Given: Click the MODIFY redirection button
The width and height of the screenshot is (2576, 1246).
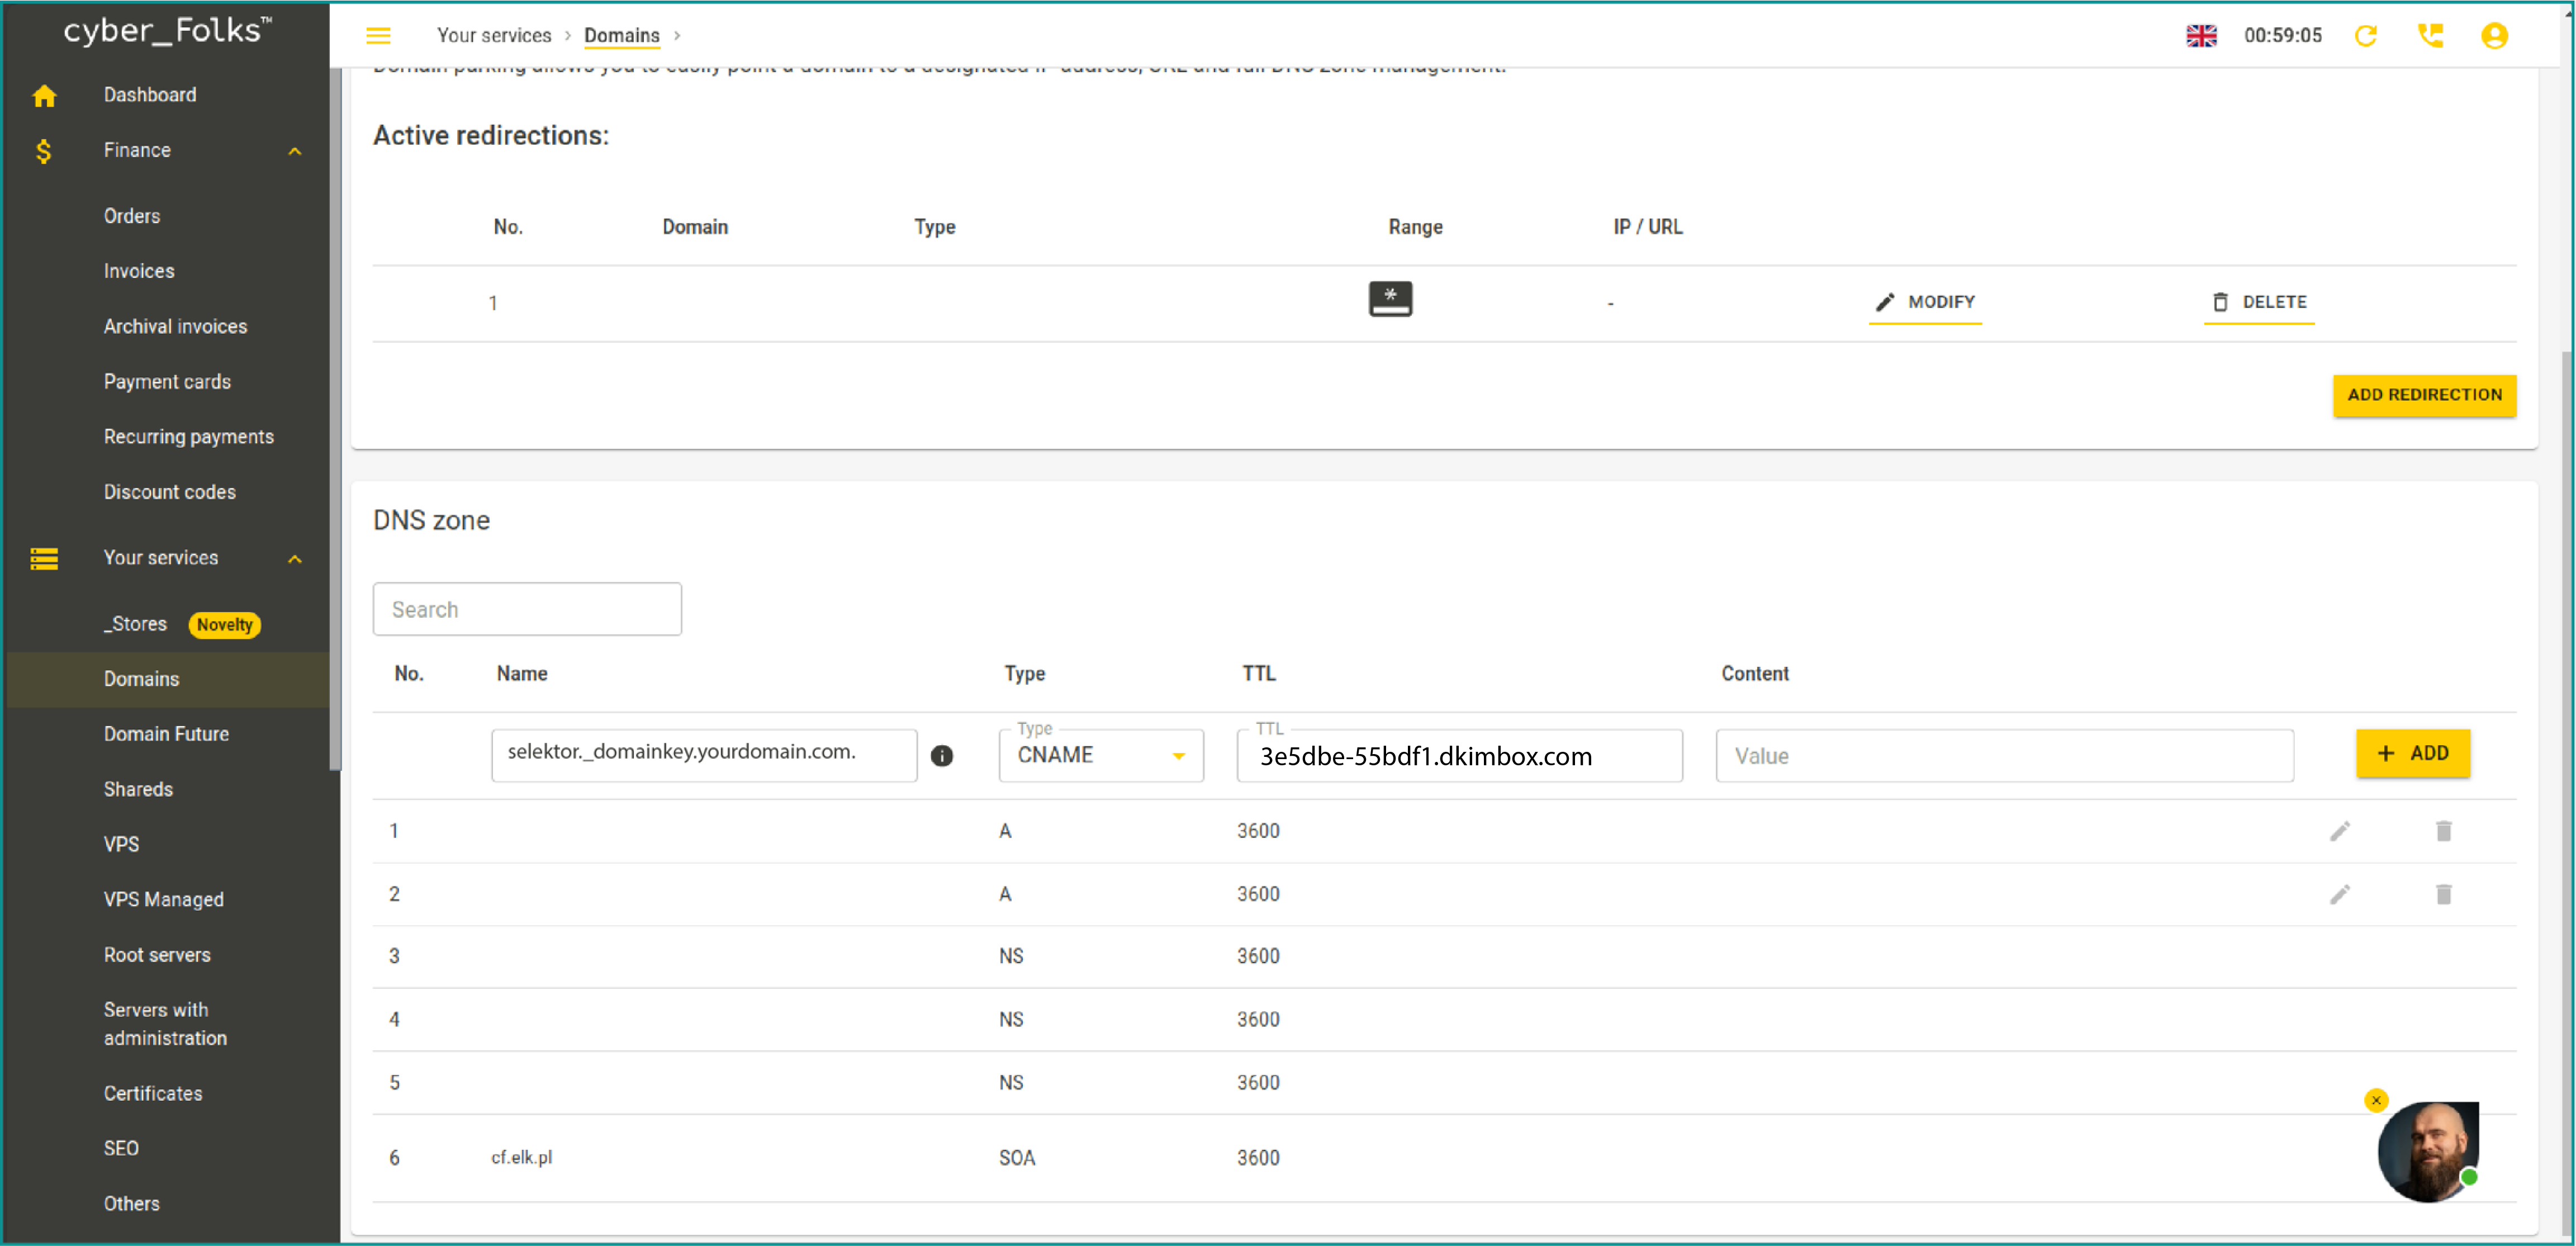Looking at the screenshot, I should coord(1925,302).
